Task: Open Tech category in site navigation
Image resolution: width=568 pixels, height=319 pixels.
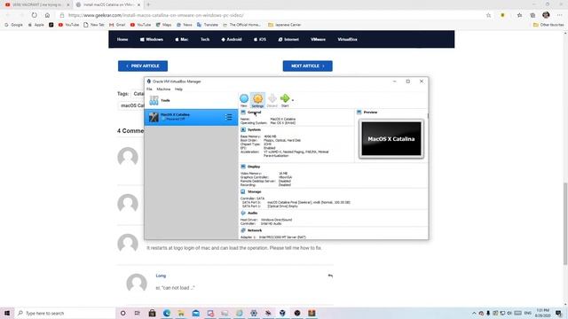Action: pyautogui.click(x=205, y=39)
